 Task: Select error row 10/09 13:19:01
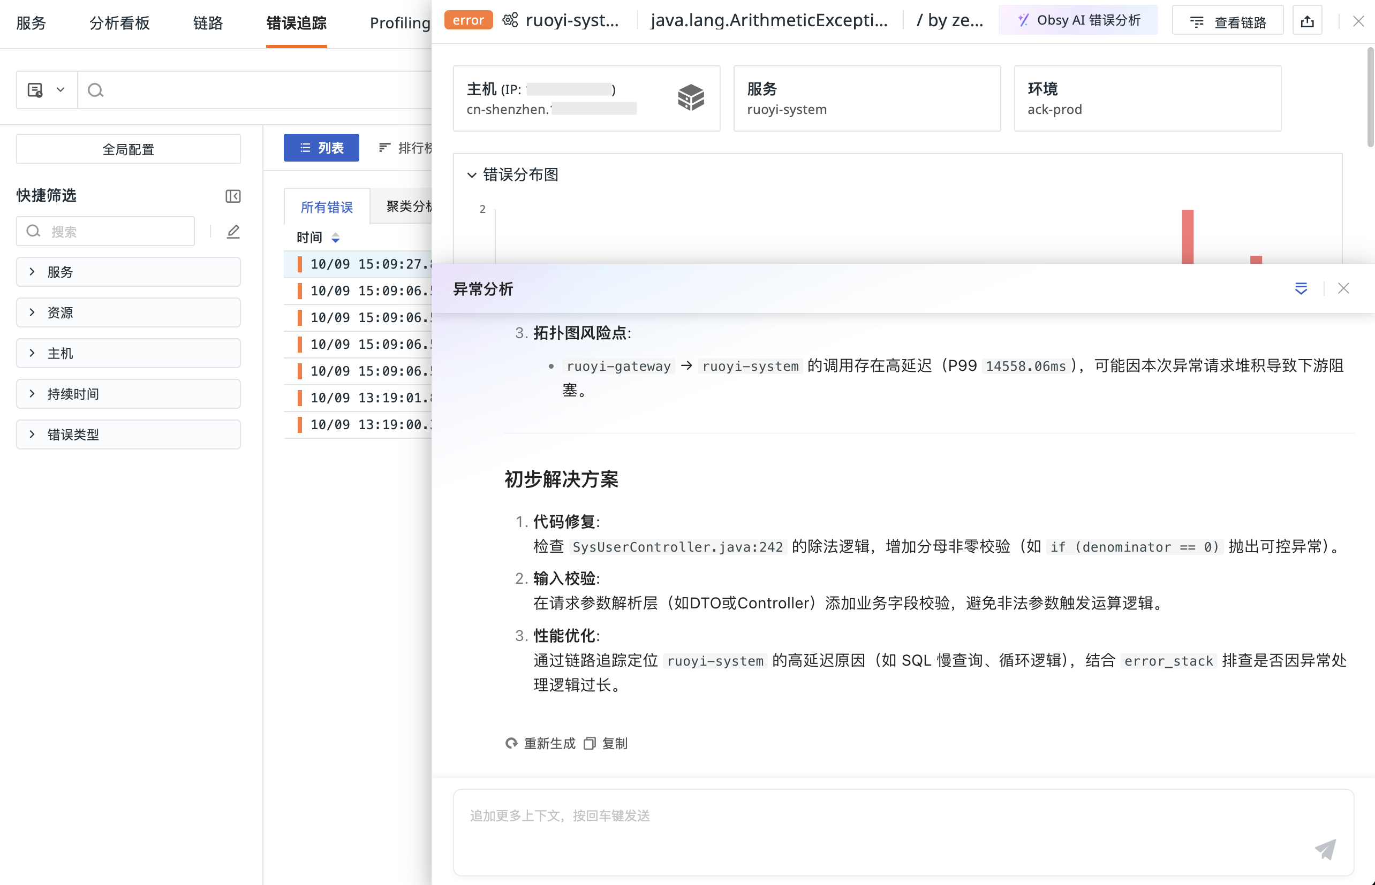[358, 398]
